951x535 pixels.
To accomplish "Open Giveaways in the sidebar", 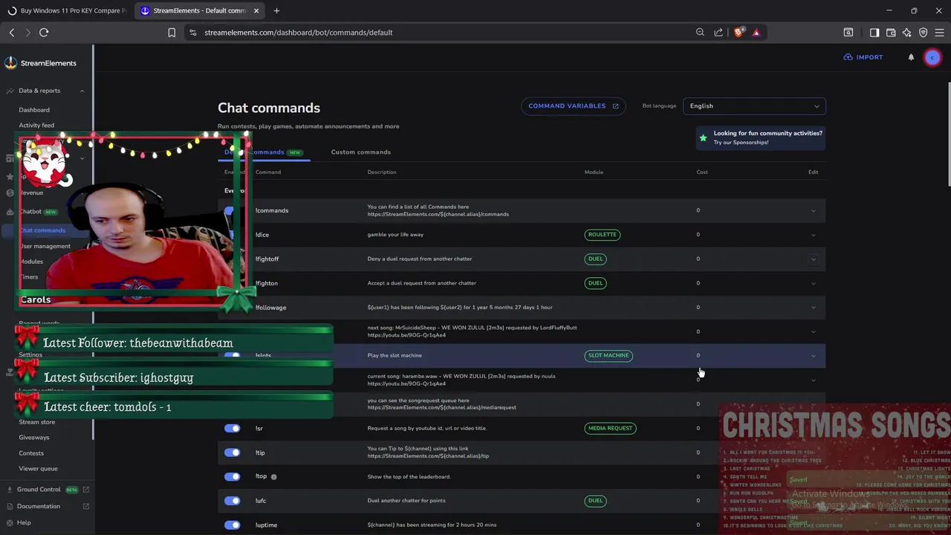I will pos(33,438).
